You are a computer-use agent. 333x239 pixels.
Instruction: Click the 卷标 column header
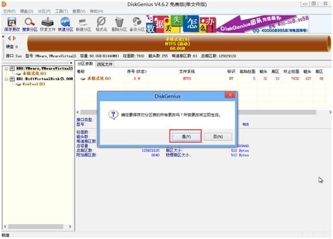click(81, 72)
